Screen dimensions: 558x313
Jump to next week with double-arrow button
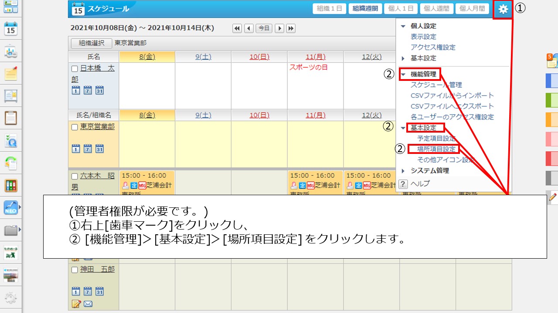coord(291,28)
